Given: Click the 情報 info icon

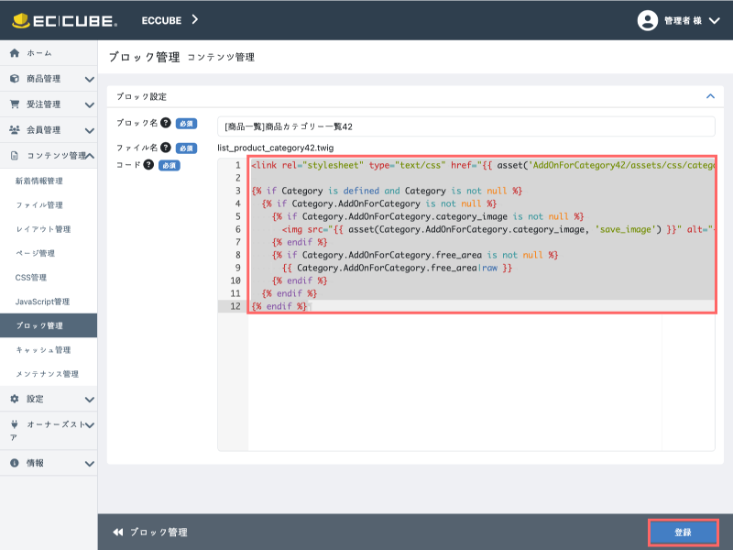Looking at the screenshot, I should (15, 463).
